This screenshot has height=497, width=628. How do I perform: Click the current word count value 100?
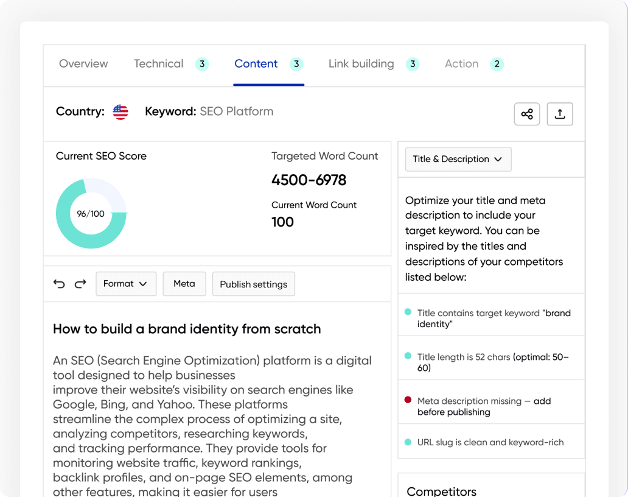click(283, 222)
